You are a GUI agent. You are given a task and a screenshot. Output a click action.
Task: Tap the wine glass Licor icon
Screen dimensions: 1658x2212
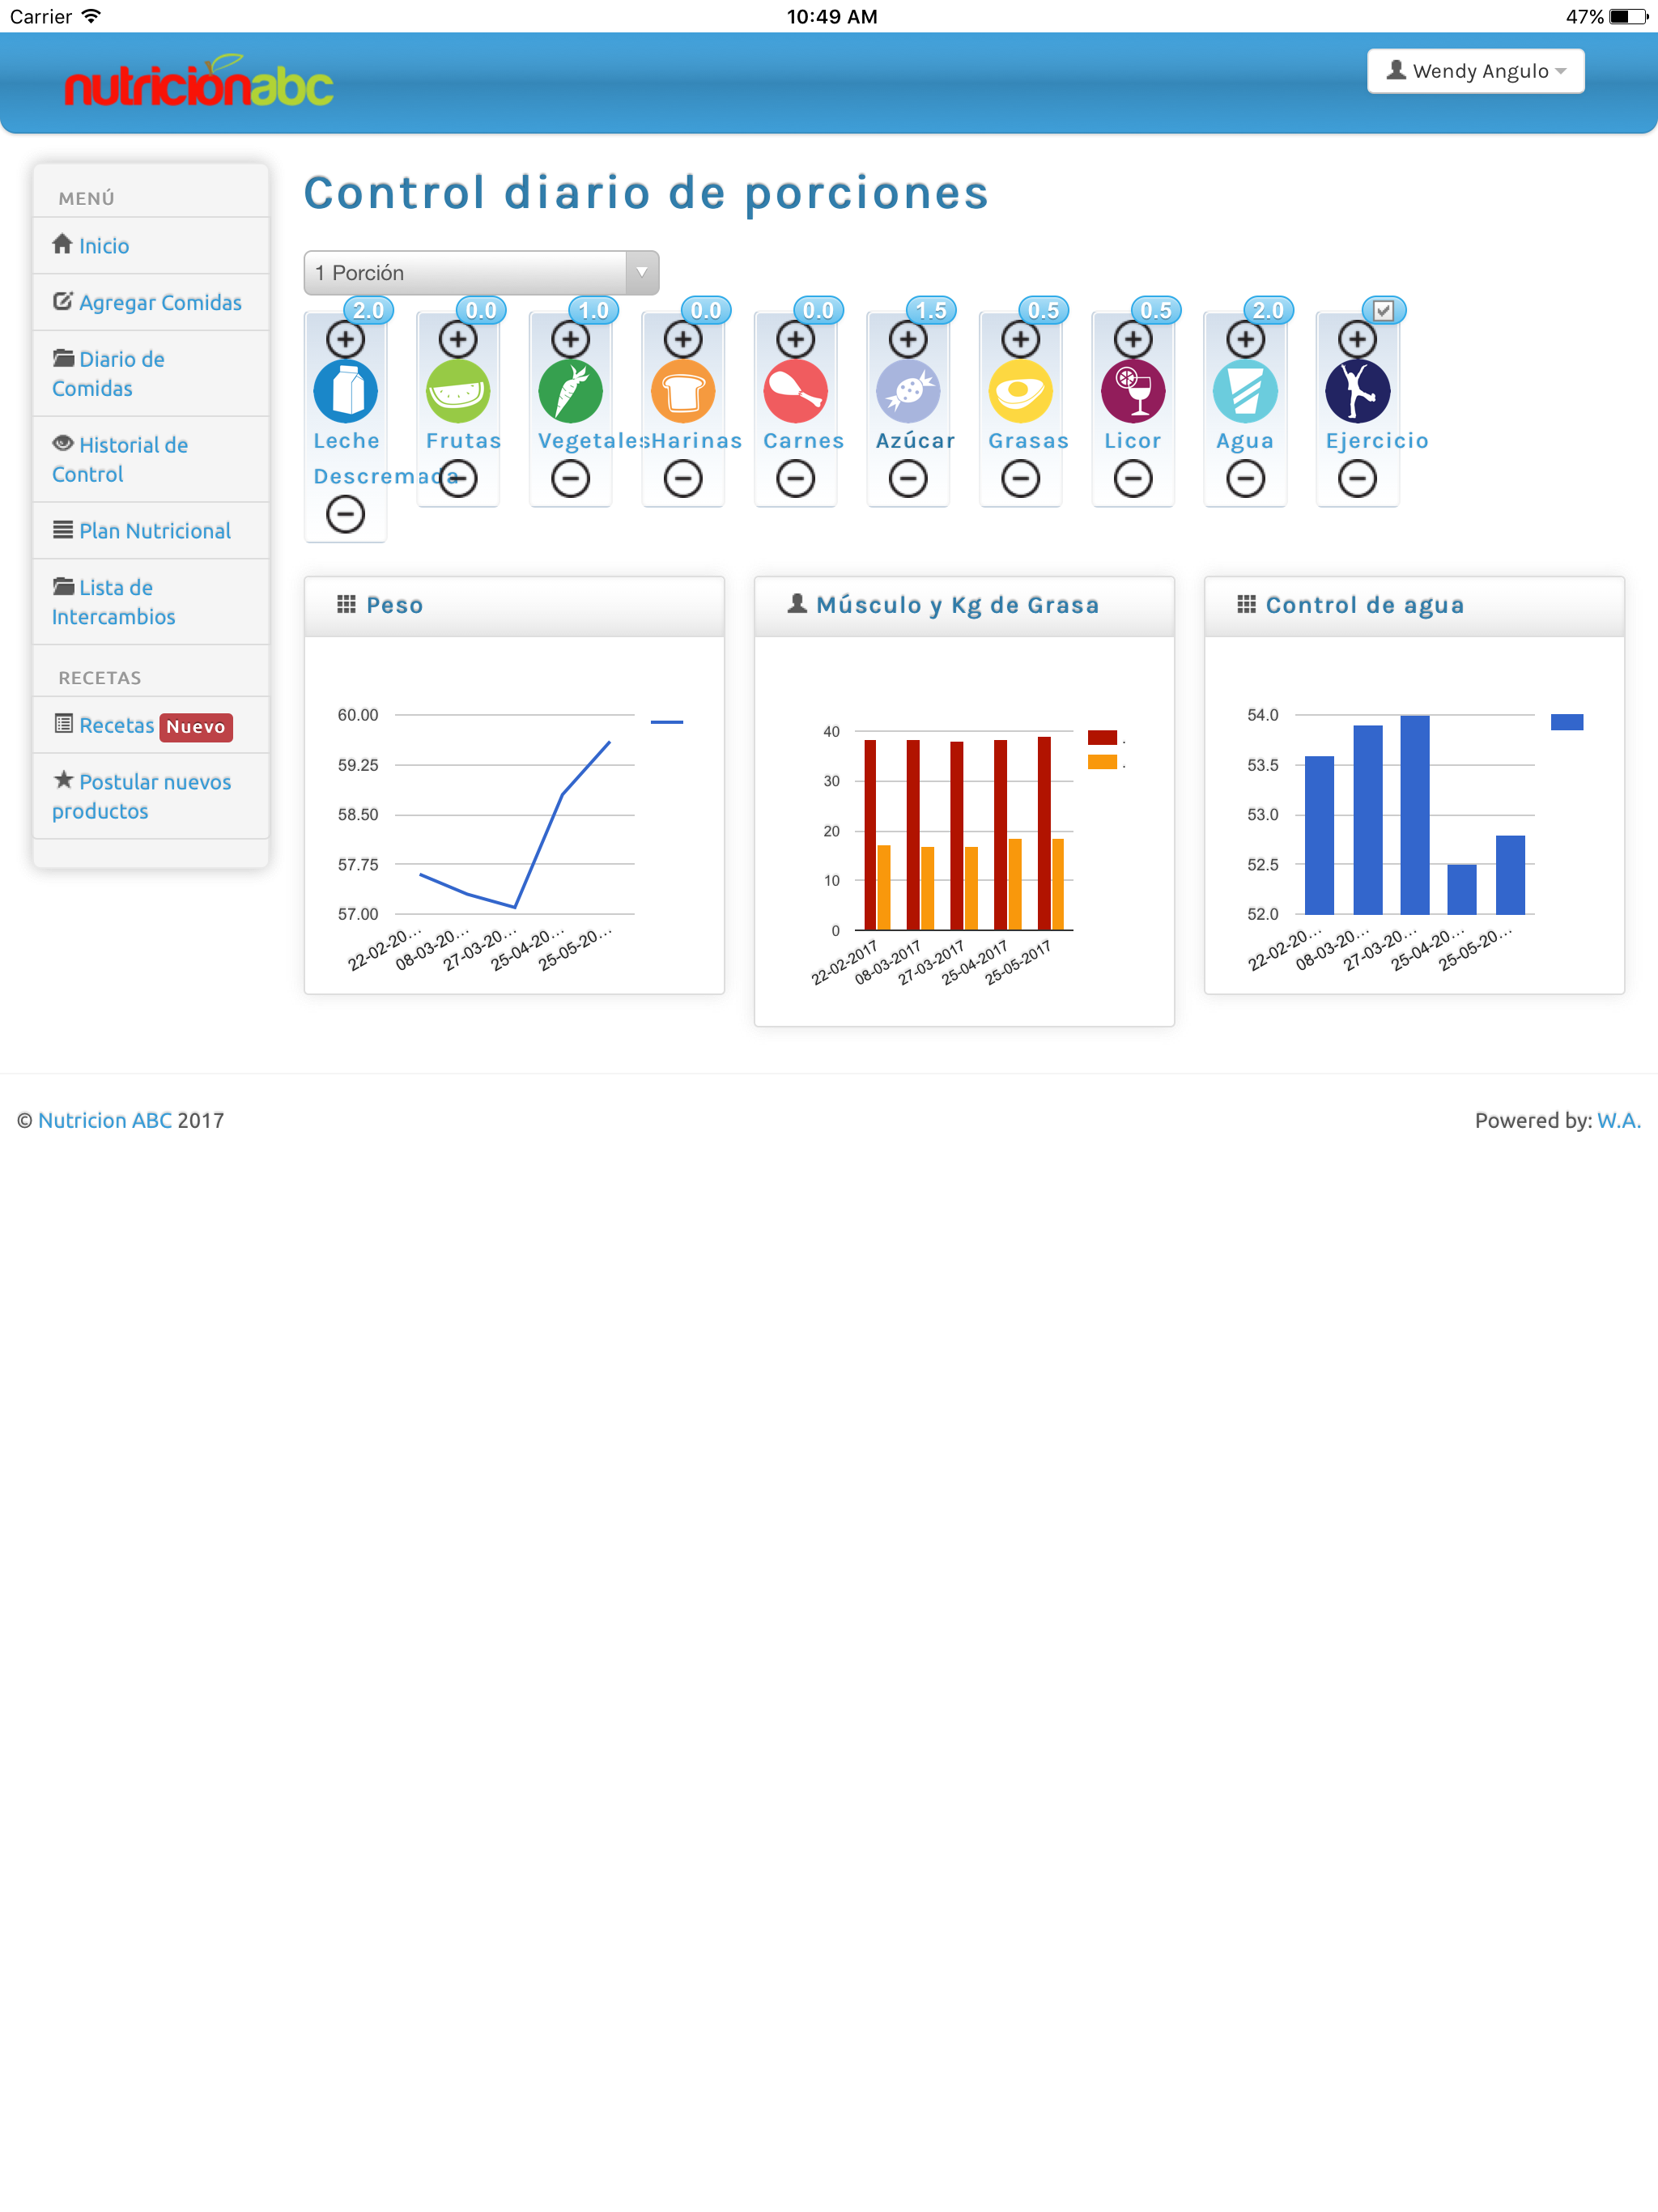click(1133, 391)
